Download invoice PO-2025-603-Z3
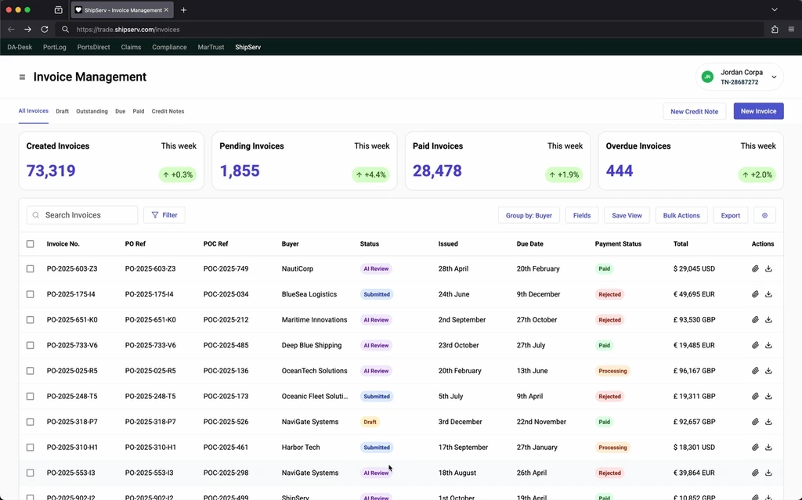Screen dimensions: 802x500 (768, 268)
